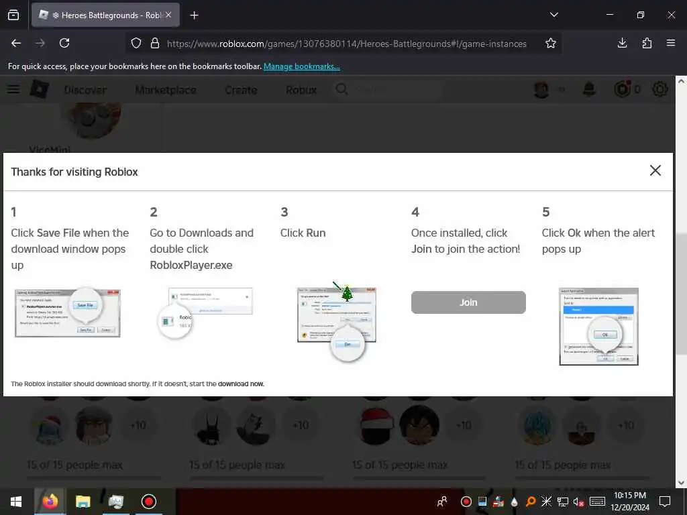Open the user avatar profile in header

[x=541, y=90]
